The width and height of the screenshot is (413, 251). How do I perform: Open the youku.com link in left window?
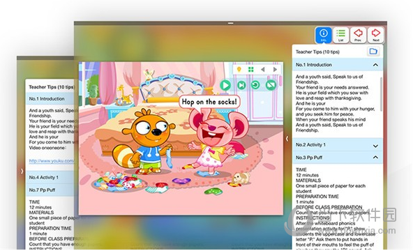click(52, 161)
